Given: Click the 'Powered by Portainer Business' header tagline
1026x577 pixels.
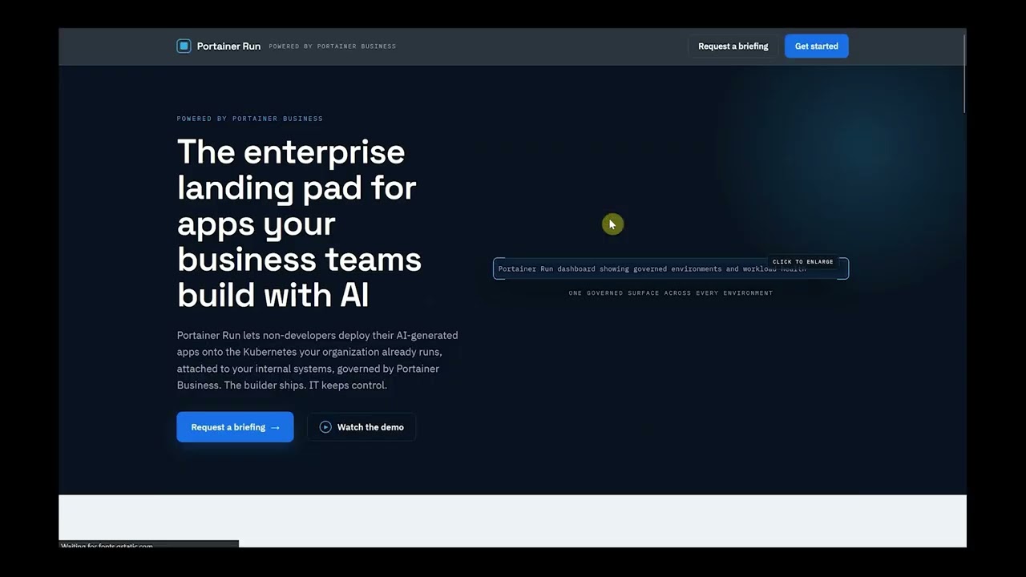Looking at the screenshot, I should [x=333, y=46].
